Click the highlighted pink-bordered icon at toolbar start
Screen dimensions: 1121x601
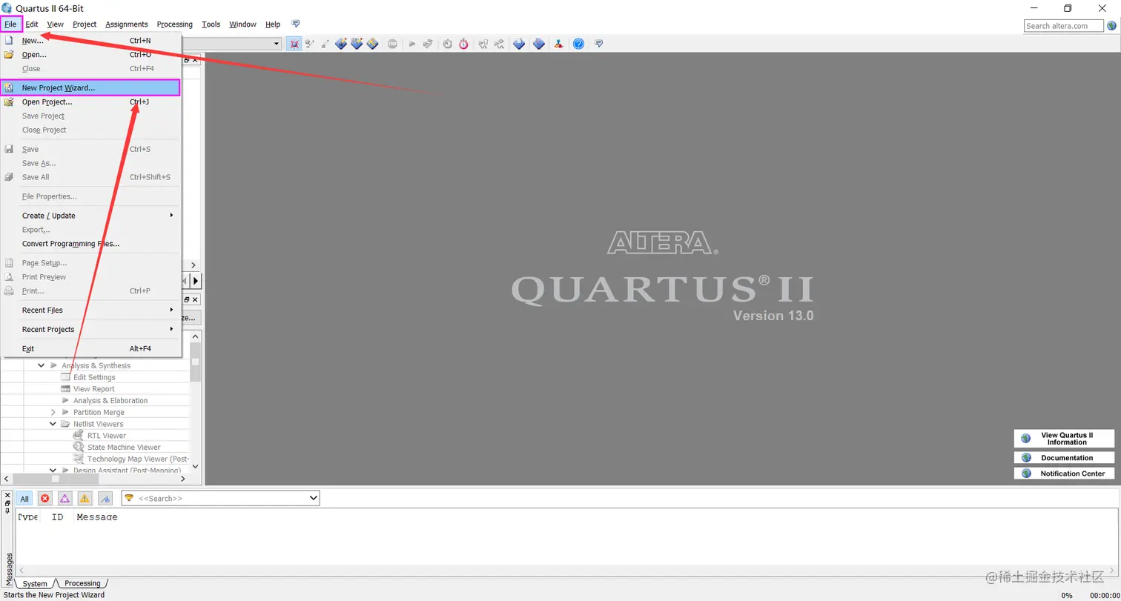[x=294, y=44]
